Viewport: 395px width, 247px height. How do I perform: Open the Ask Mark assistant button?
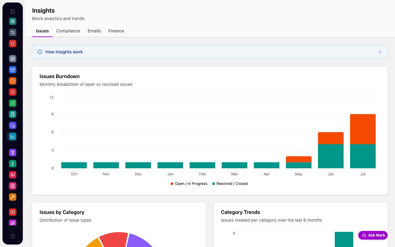pyautogui.click(x=373, y=235)
